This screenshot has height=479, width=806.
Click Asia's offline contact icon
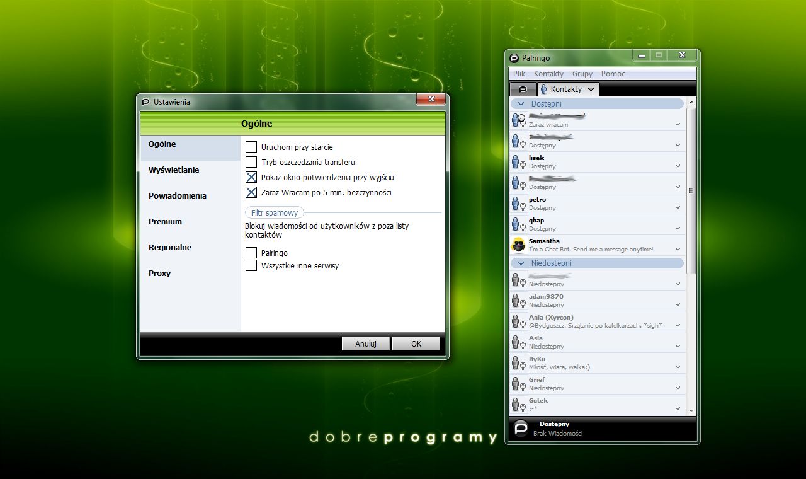[518, 342]
